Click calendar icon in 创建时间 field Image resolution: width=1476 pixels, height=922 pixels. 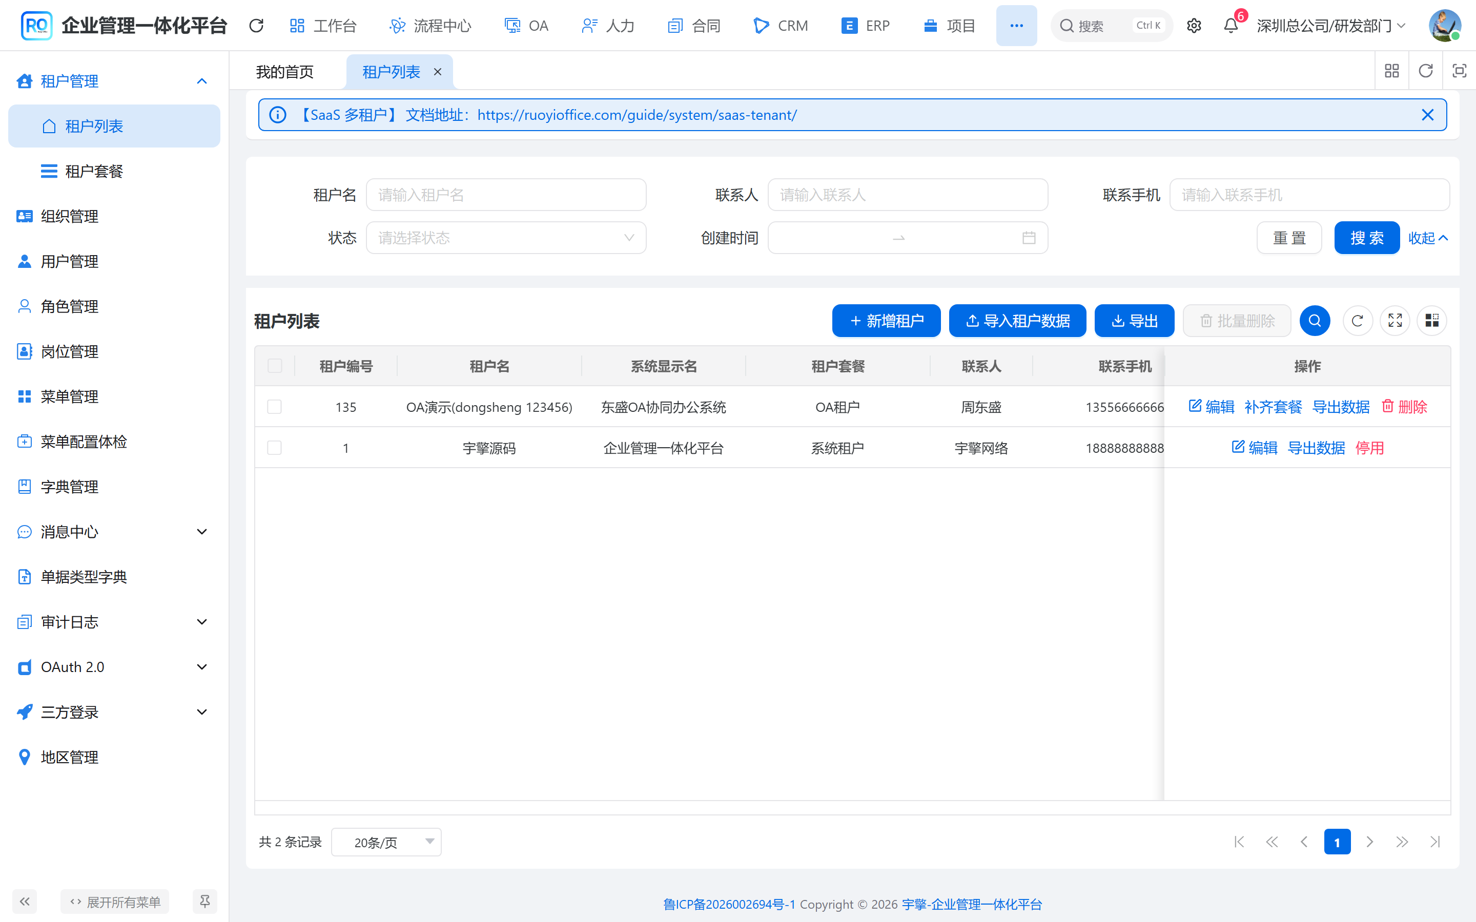[x=1029, y=238]
